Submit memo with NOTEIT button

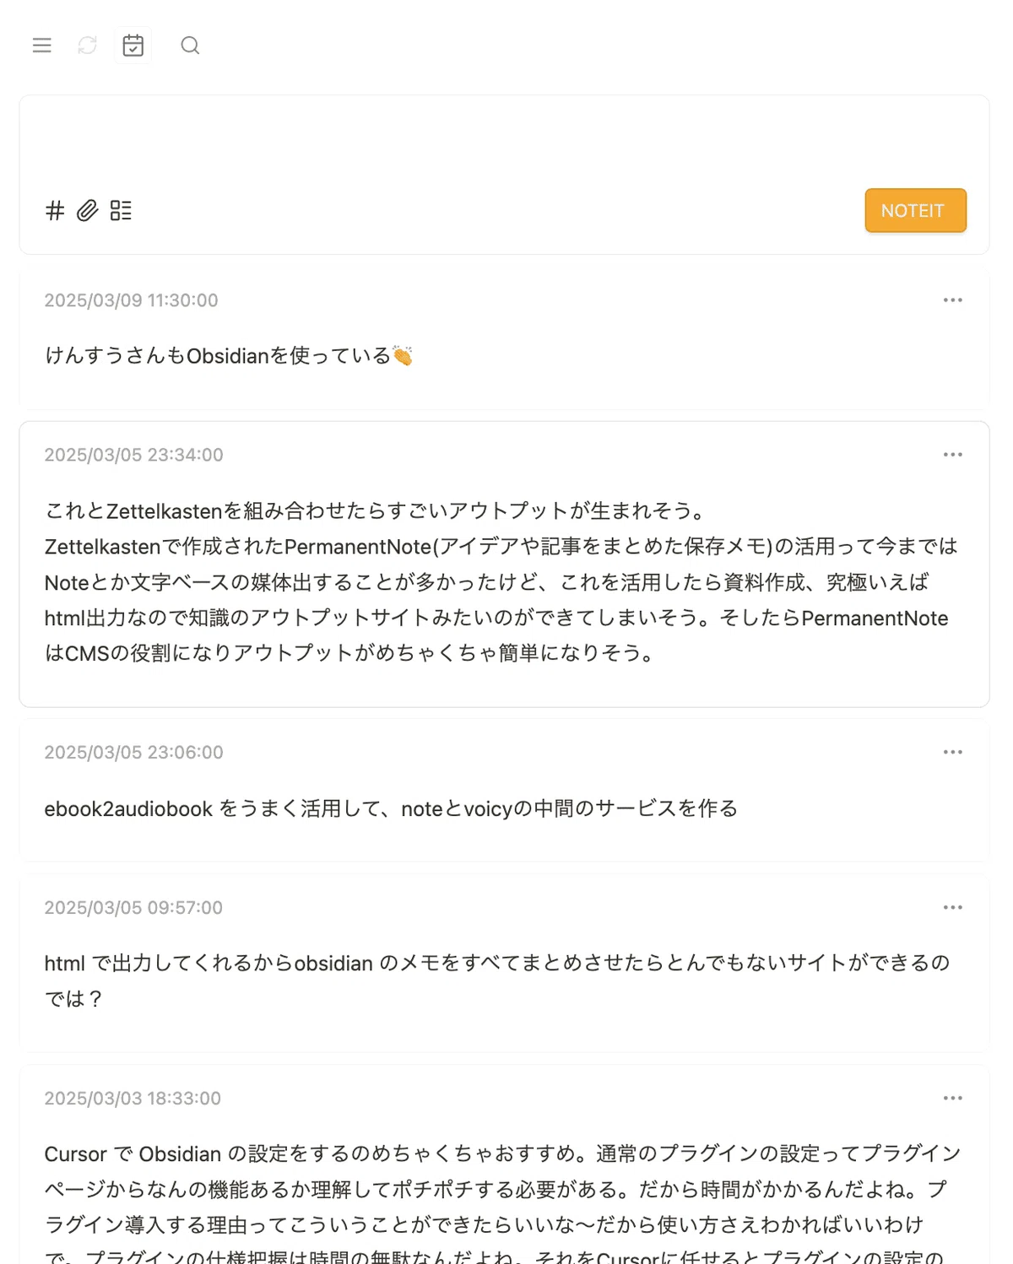(915, 210)
